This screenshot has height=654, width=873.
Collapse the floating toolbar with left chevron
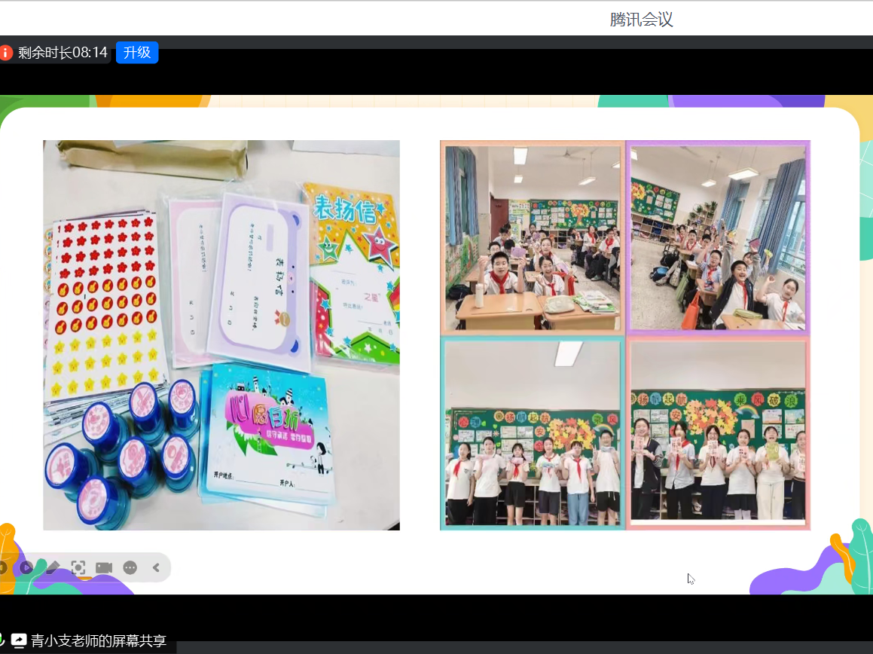[157, 567]
